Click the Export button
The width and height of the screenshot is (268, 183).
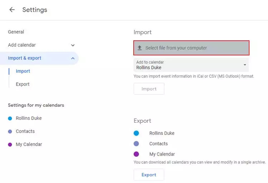tap(149, 175)
